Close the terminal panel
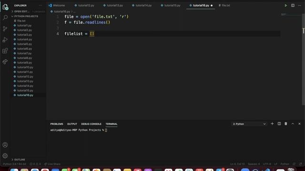 [299, 123]
